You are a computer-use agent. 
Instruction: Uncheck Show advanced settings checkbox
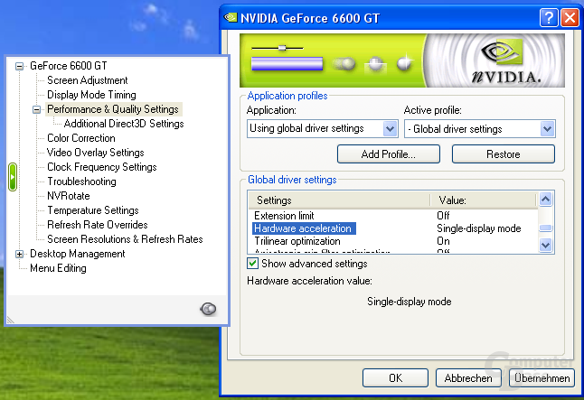tap(252, 264)
